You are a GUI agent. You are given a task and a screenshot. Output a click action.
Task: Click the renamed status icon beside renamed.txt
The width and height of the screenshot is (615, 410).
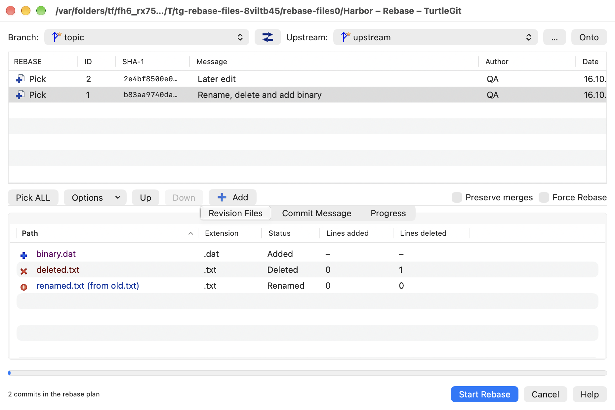24,287
